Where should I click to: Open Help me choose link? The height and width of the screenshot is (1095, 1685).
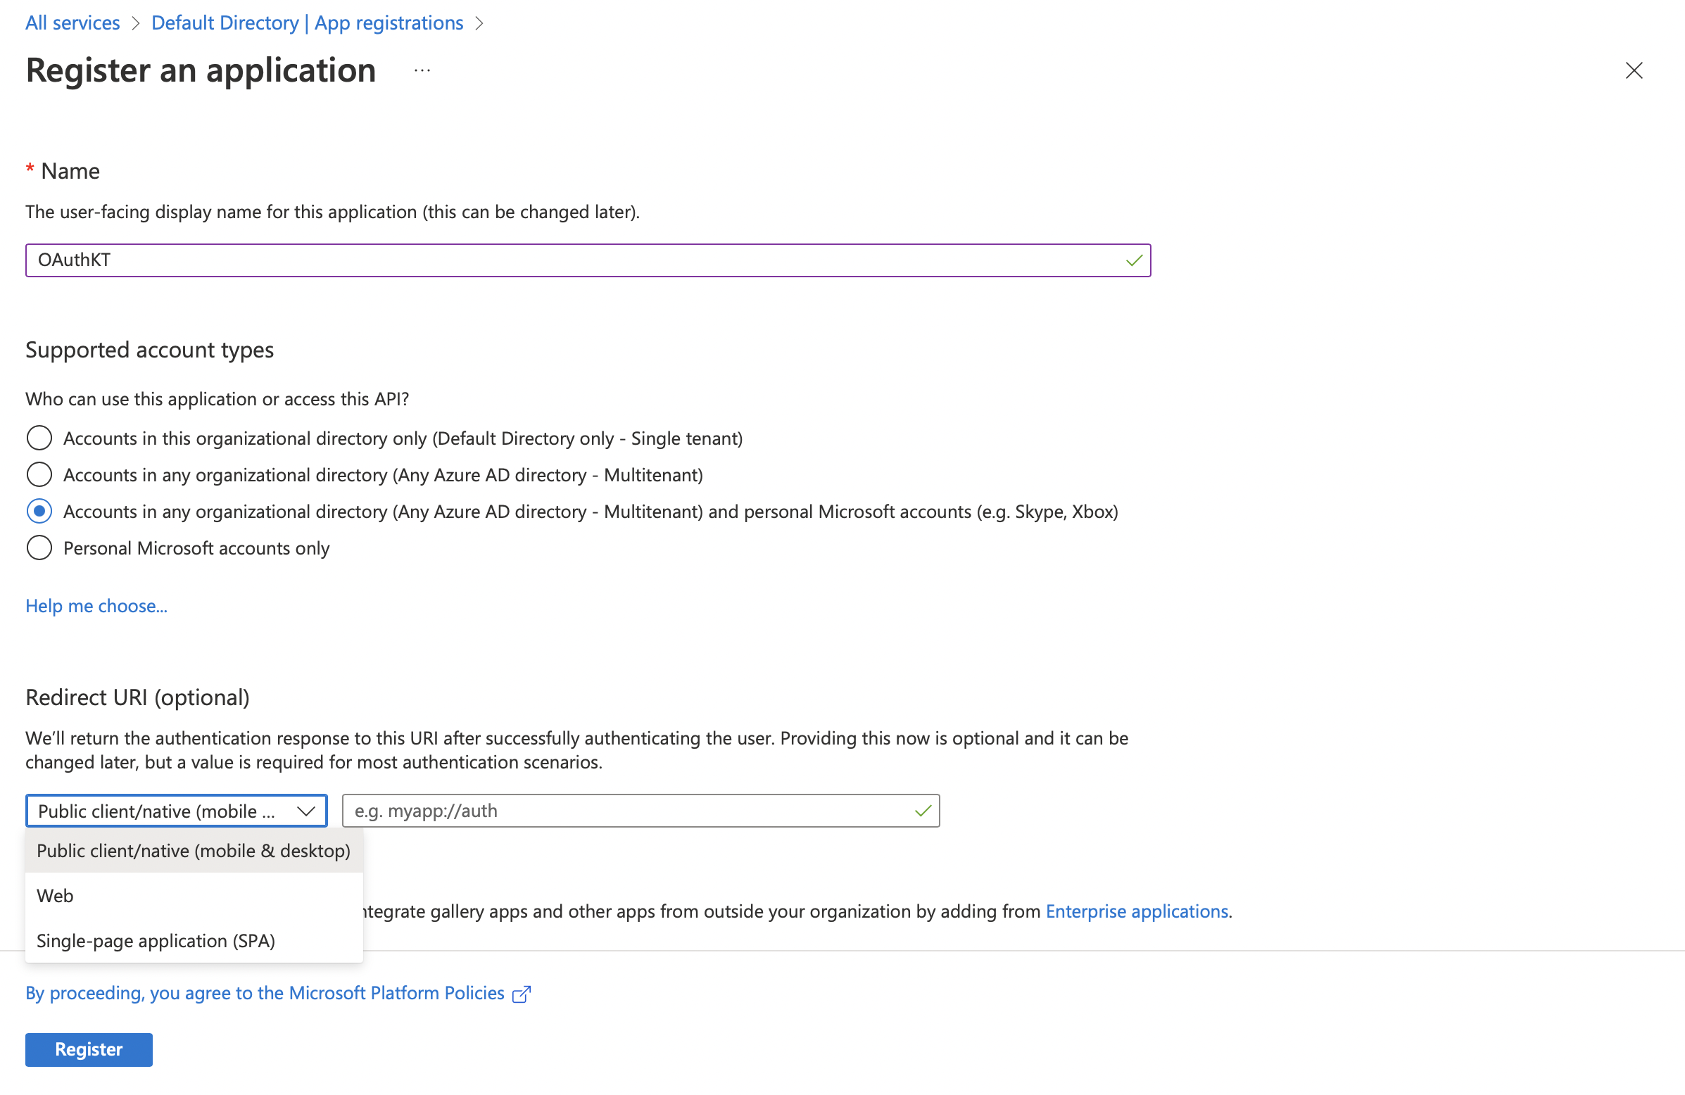(x=96, y=606)
